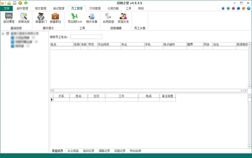
Task: Click the 手机 column header
Action: (x=154, y=45)
